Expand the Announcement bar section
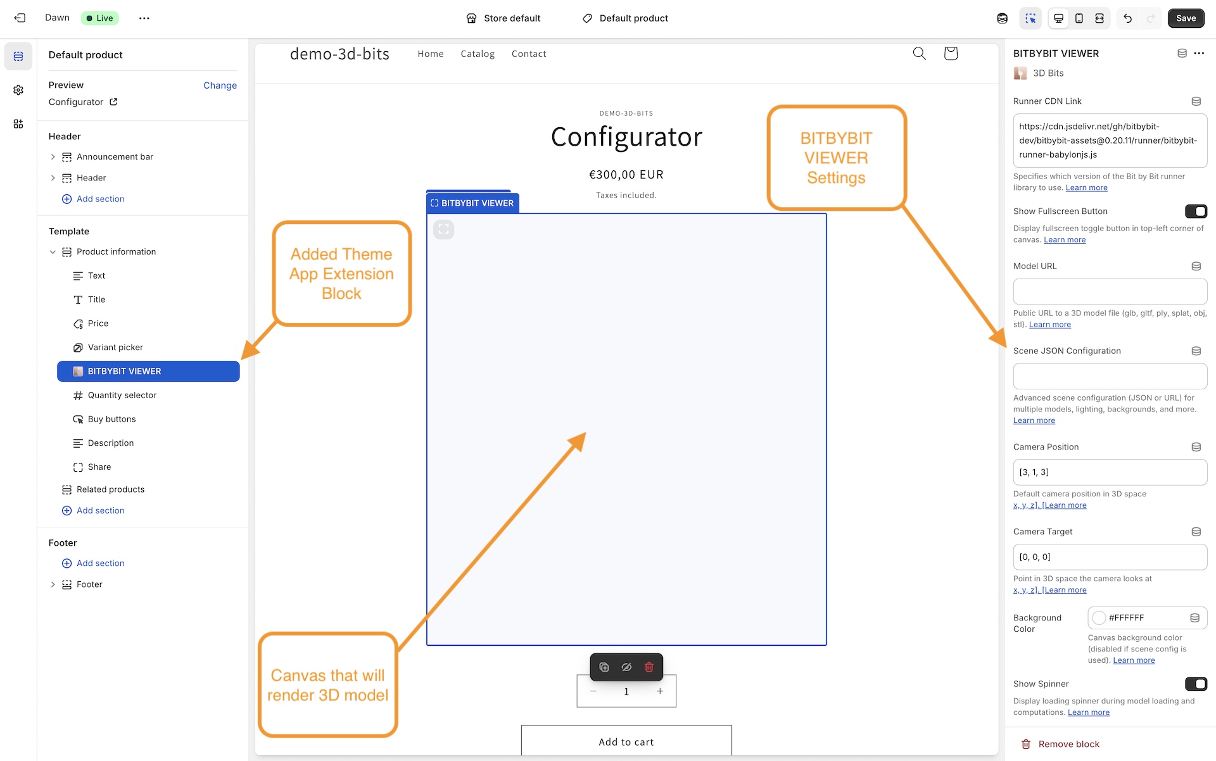1216x761 pixels. (53, 156)
